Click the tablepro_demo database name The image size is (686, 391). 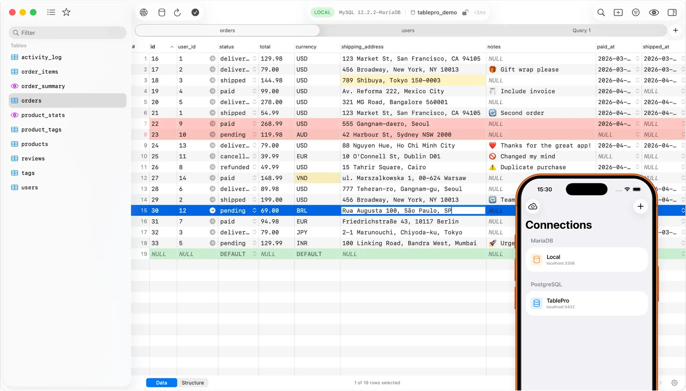[437, 12]
